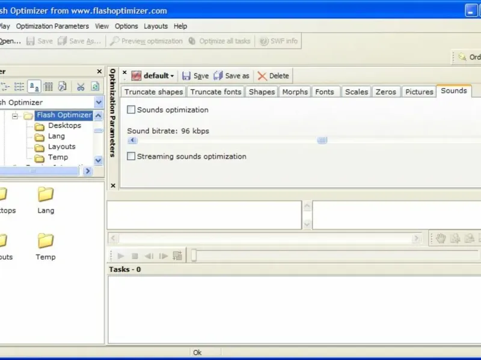Open the default profile dropdown arrow

point(172,76)
